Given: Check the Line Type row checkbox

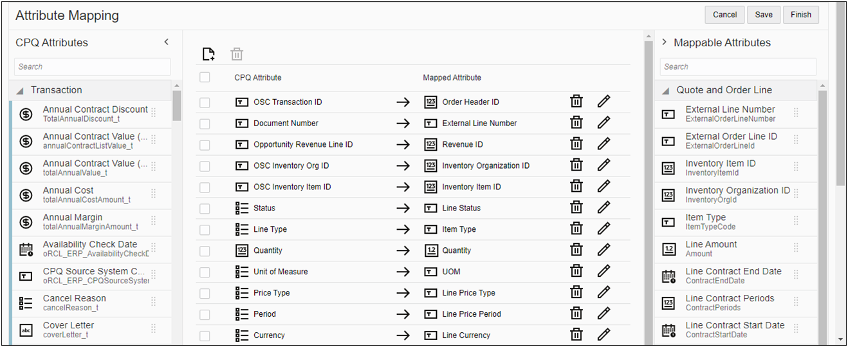Looking at the screenshot, I should pyautogui.click(x=205, y=230).
